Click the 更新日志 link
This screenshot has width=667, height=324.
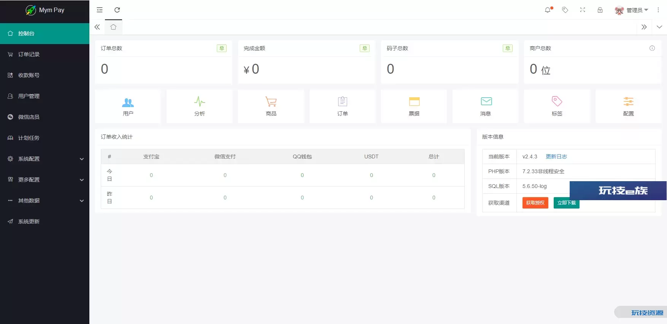556,156
